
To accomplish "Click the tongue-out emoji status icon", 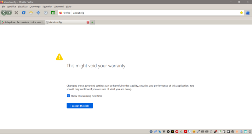I will (194, 131).
